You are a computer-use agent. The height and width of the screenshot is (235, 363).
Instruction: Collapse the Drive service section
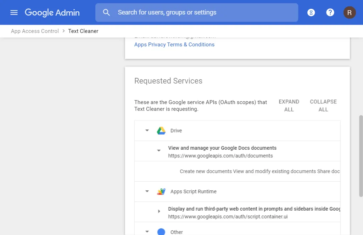pos(147,130)
